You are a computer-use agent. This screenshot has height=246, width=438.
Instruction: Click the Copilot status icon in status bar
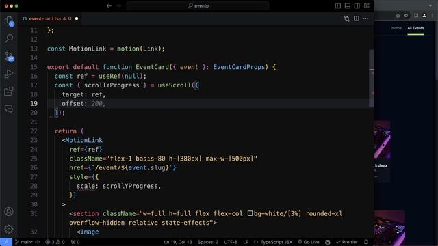[328, 242]
